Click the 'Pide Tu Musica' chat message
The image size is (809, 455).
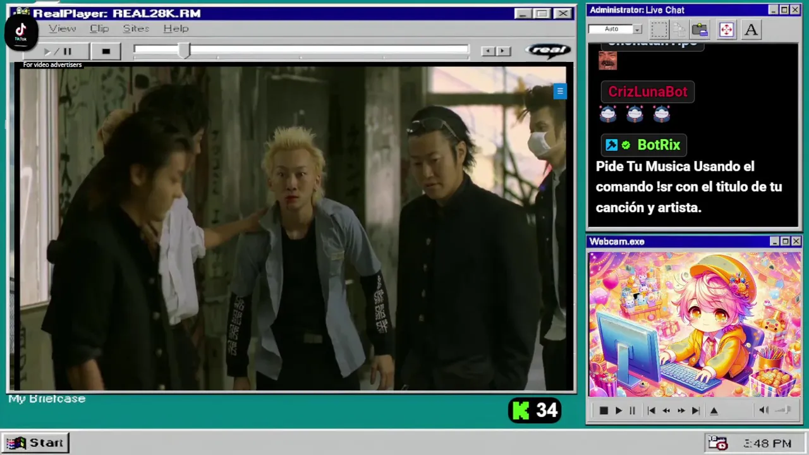tap(689, 186)
